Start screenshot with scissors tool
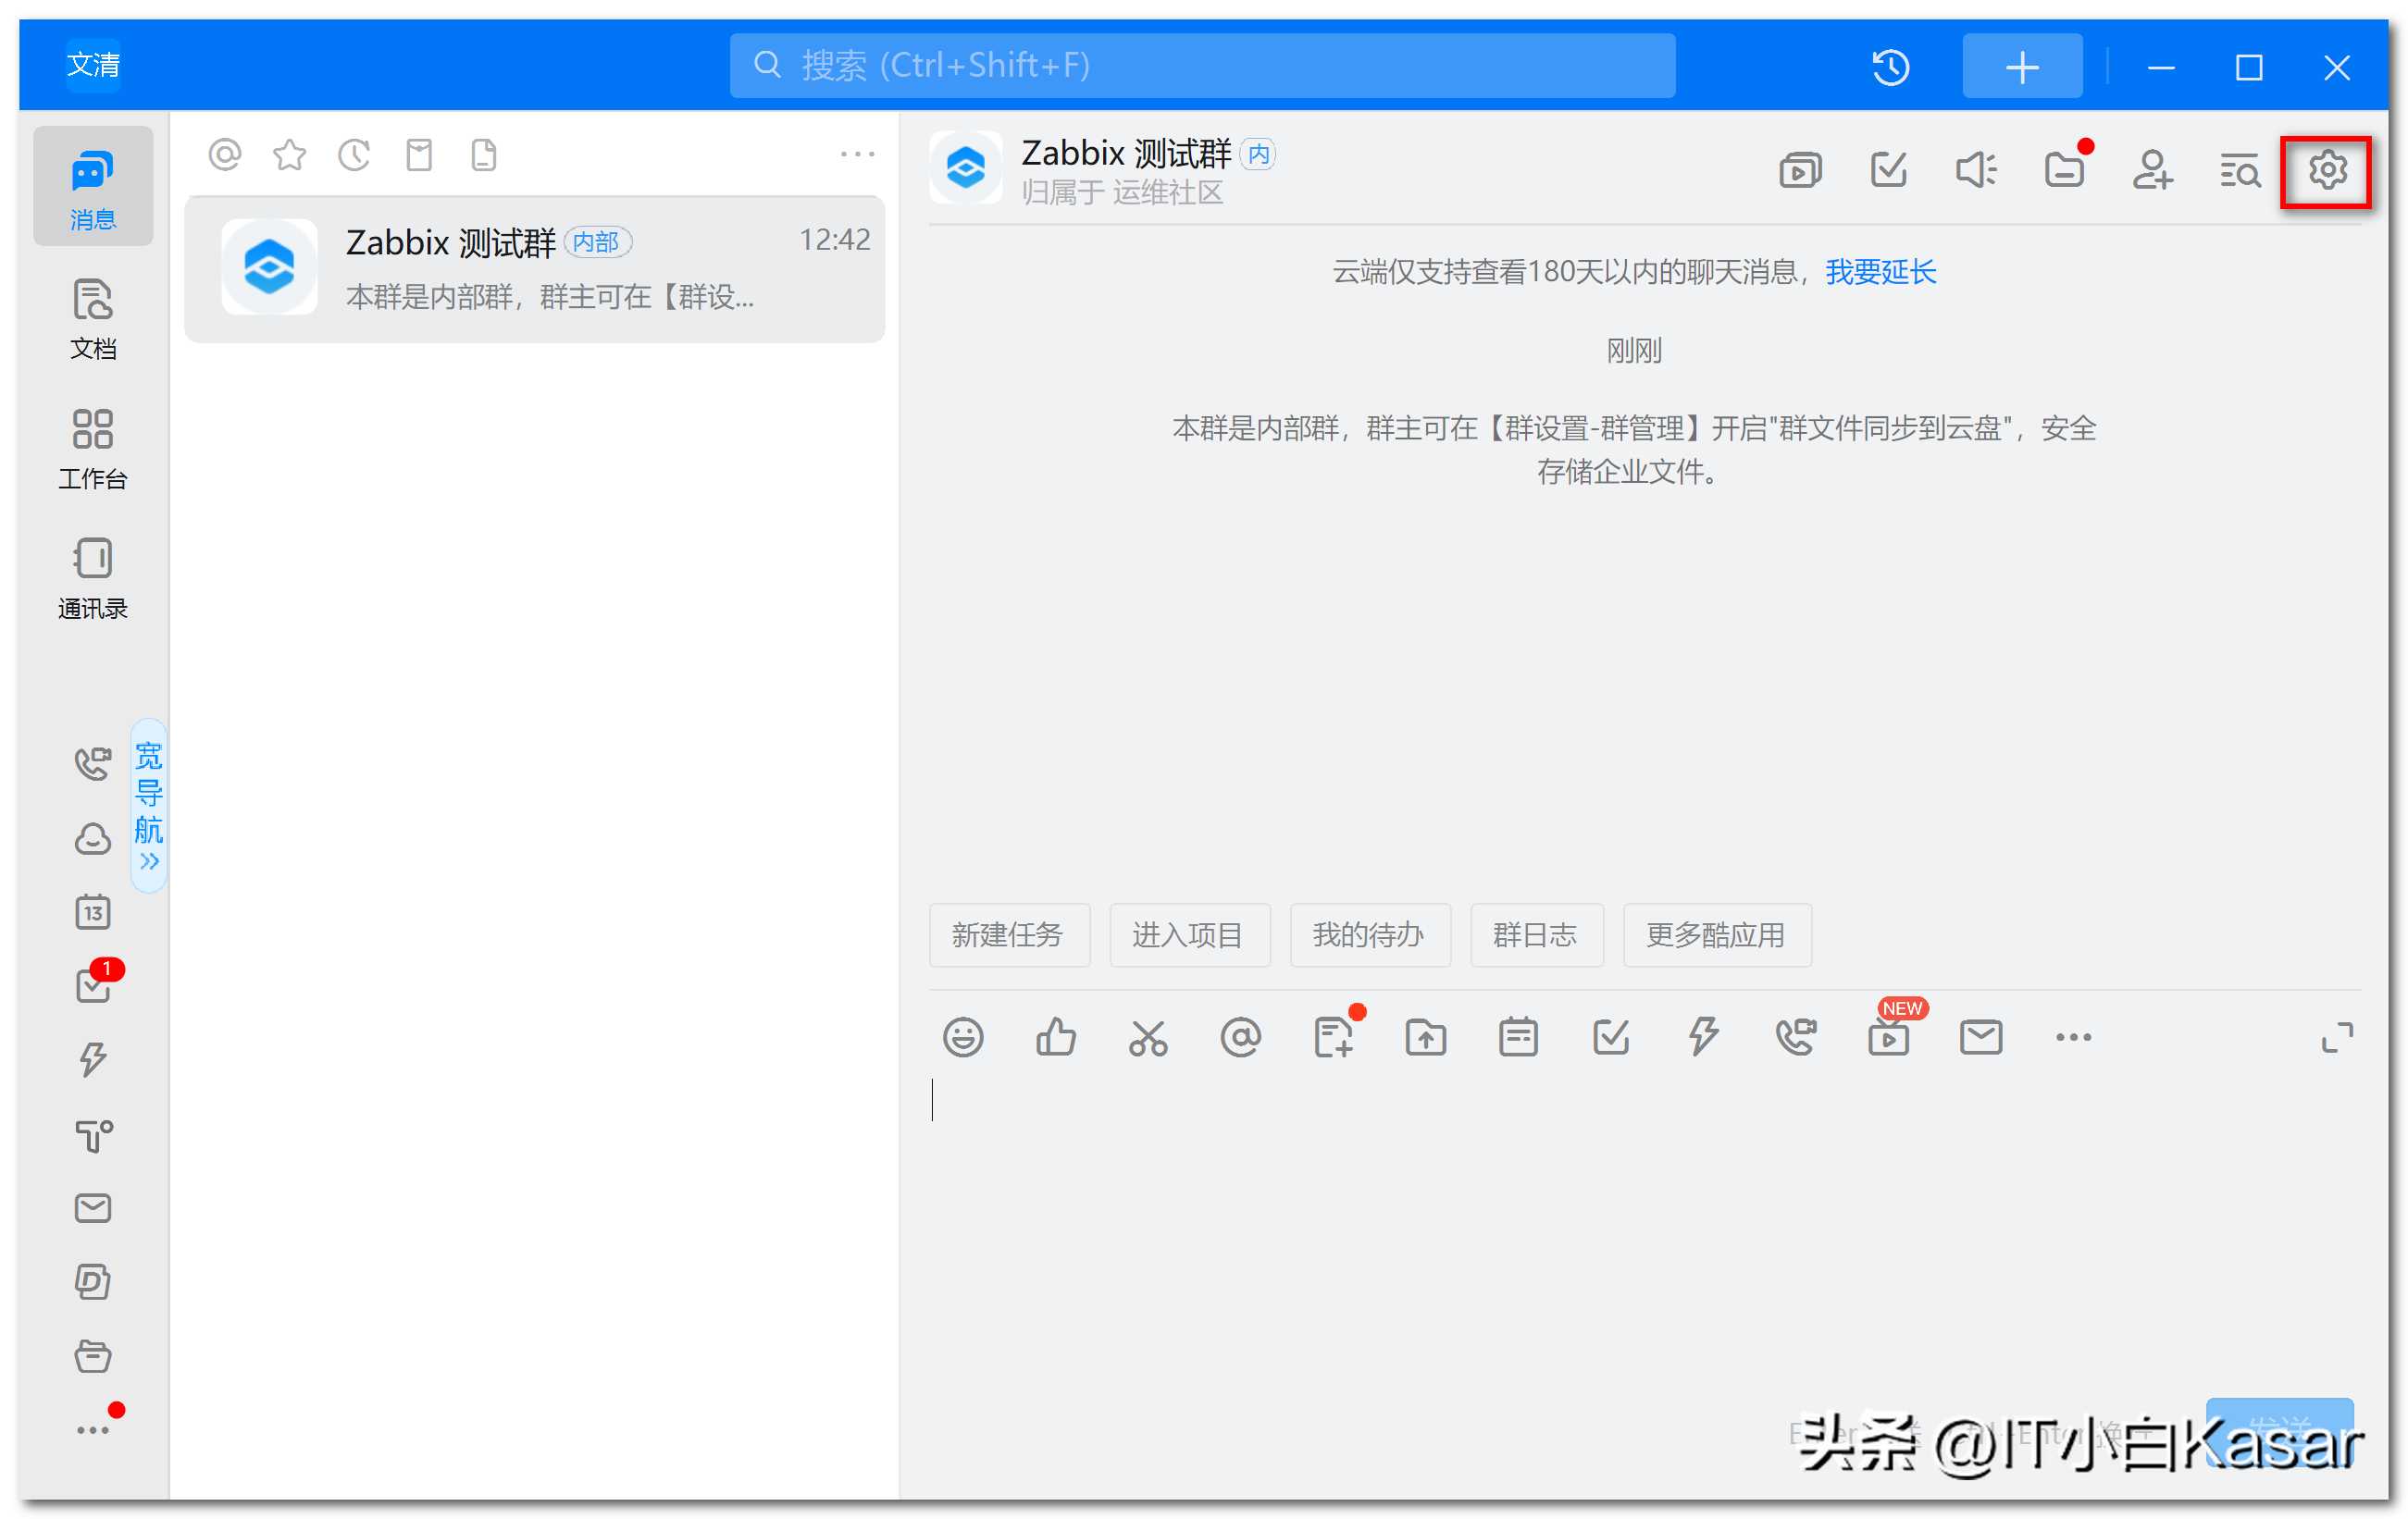 point(1148,1037)
